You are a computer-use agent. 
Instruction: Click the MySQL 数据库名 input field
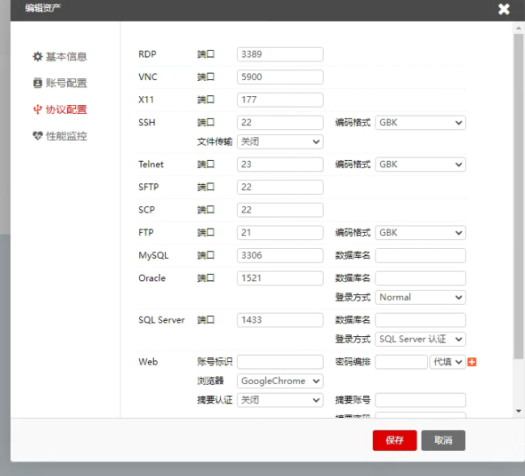click(x=420, y=255)
